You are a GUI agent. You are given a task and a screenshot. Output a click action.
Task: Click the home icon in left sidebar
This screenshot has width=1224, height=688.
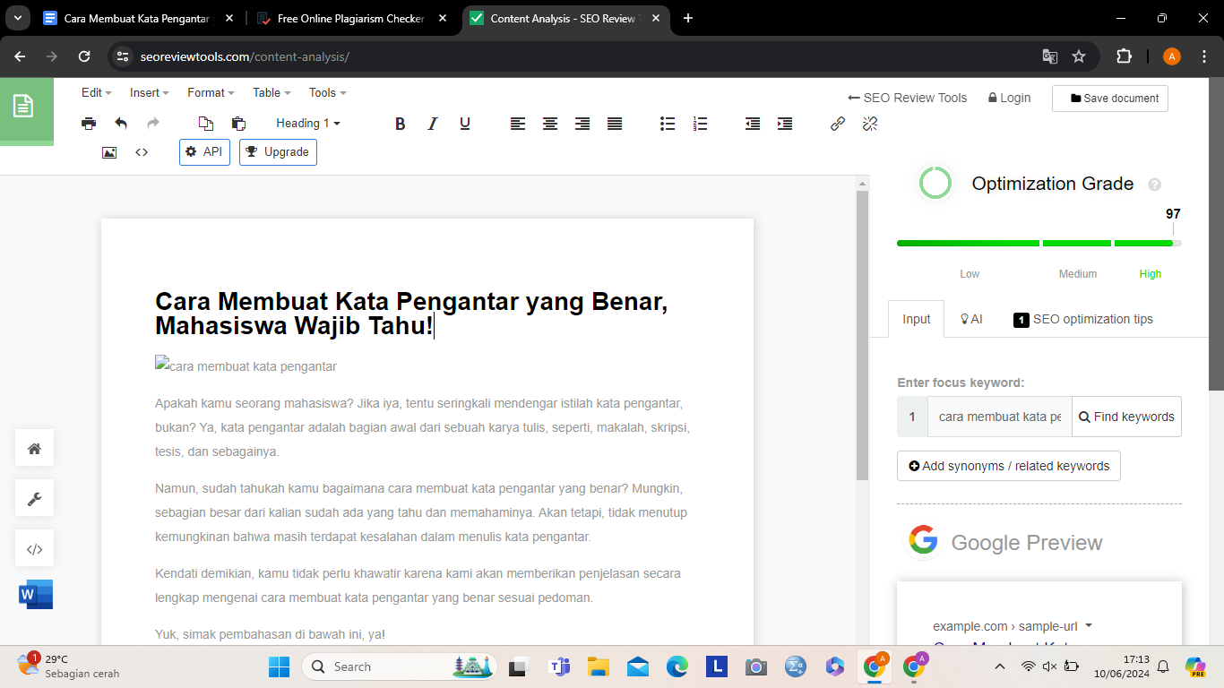click(x=35, y=449)
